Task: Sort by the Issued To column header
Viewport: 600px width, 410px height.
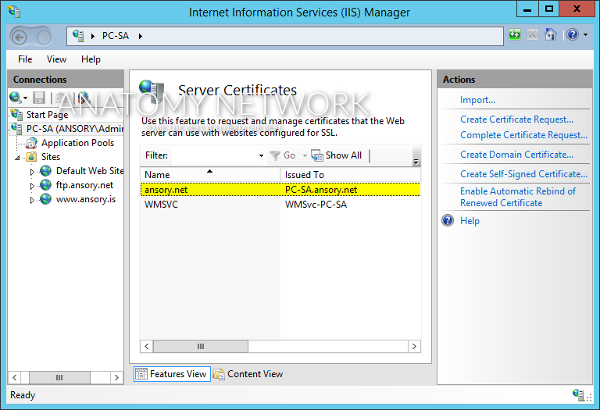Action: click(351, 175)
